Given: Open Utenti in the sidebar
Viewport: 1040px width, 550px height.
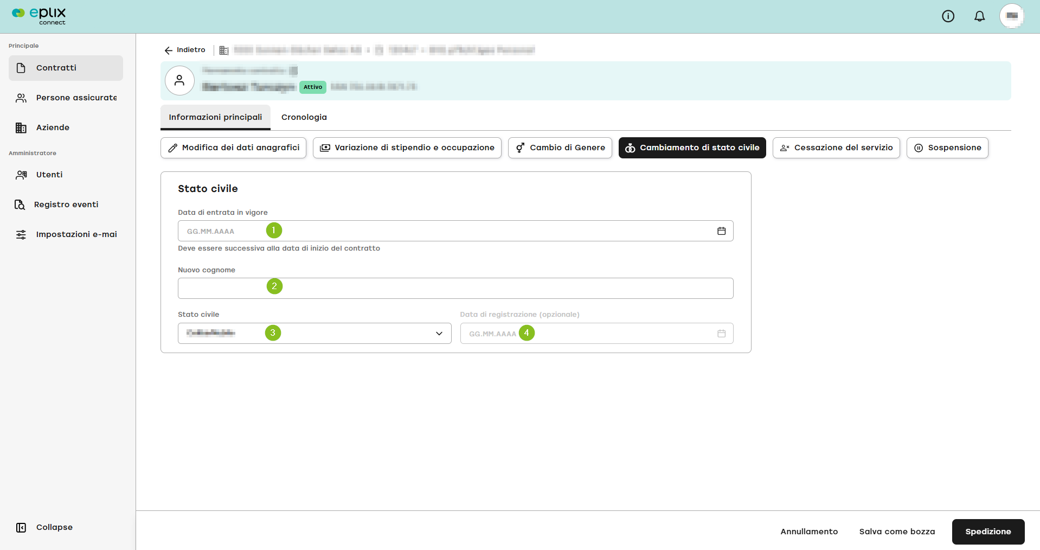Looking at the screenshot, I should (x=66, y=175).
